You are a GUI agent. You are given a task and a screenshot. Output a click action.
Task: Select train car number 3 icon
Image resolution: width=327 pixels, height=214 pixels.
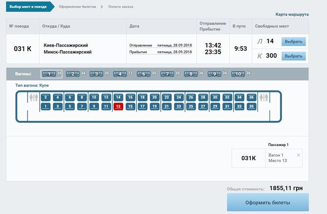click(96, 74)
